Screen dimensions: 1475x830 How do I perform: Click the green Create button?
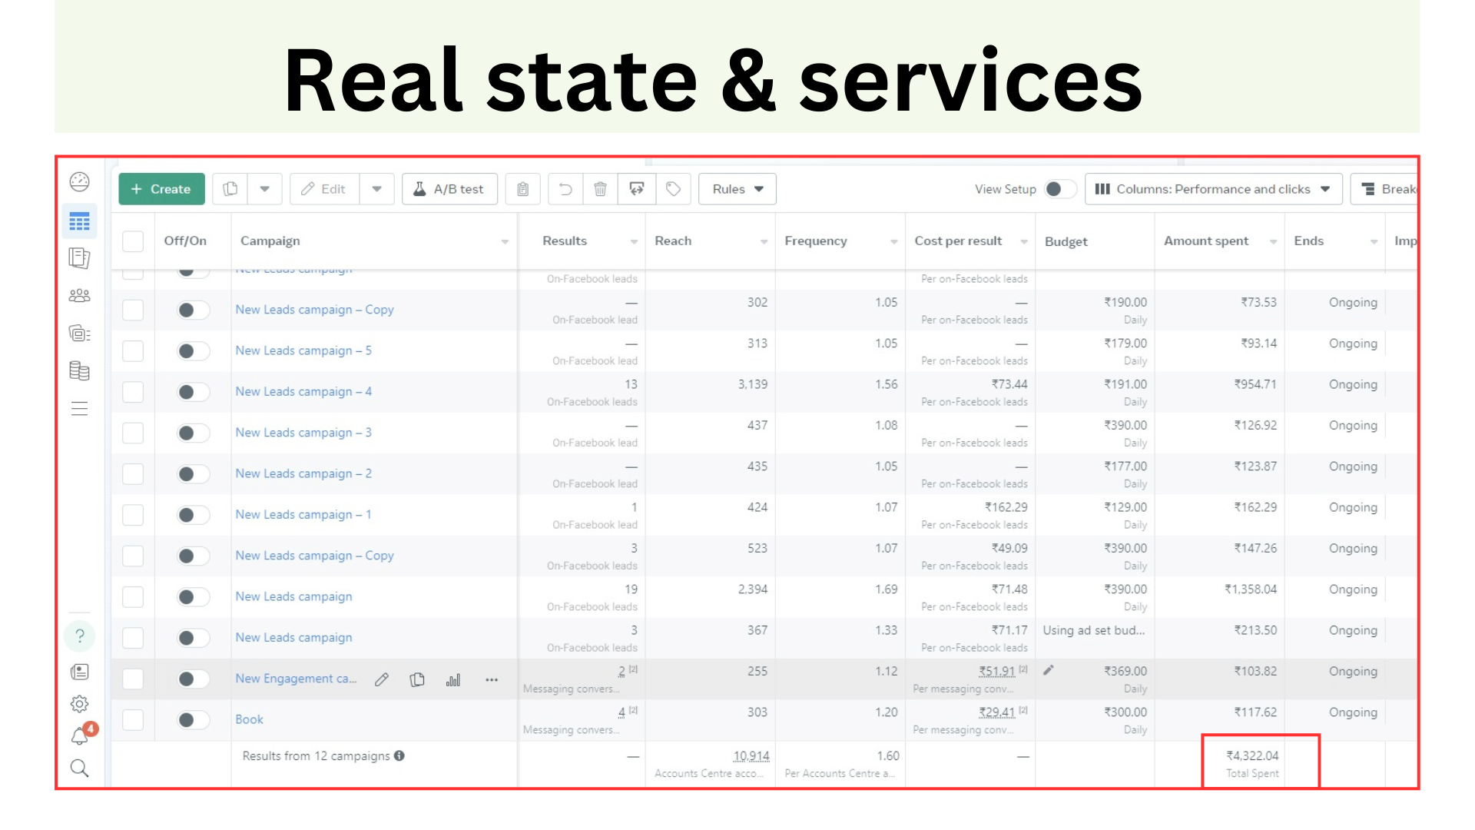tap(161, 189)
